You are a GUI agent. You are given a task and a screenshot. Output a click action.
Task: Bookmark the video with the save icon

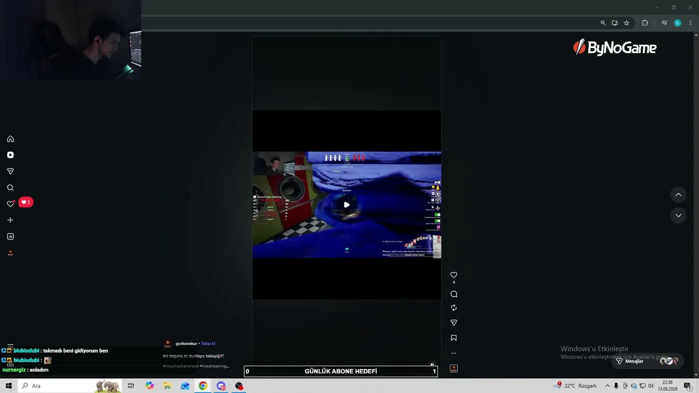point(454,338)
